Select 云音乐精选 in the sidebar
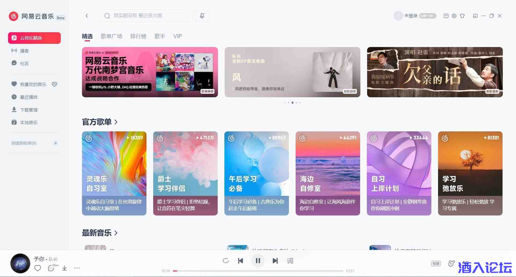Image resolution: width=516 pixels, height=277 pixels. (x=34, y=38)
